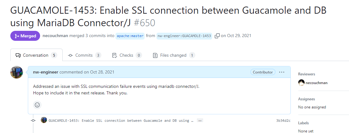The image size is (349, 133).
Task: Click the small commit author avatar
Action: coord(44,120)
